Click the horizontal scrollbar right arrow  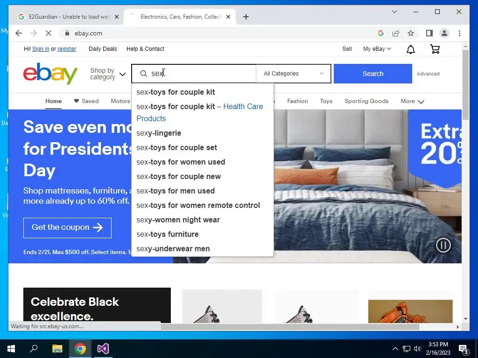pyautogui.click(x=457, y=327)
